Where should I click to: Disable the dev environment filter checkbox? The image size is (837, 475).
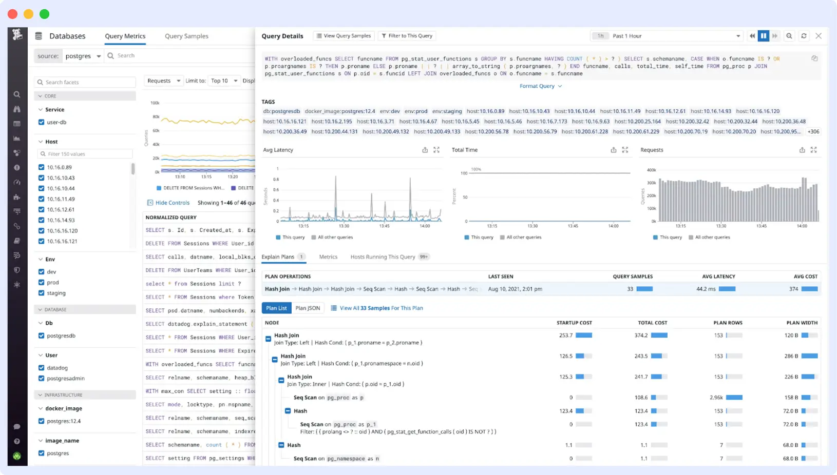(41, 271)
